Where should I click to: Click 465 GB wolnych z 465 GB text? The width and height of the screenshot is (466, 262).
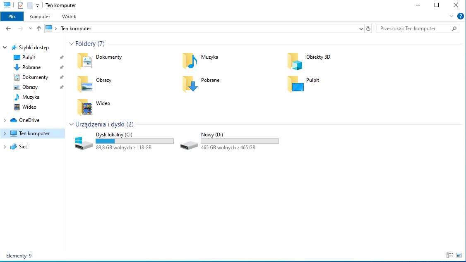(x=228, y=148)
